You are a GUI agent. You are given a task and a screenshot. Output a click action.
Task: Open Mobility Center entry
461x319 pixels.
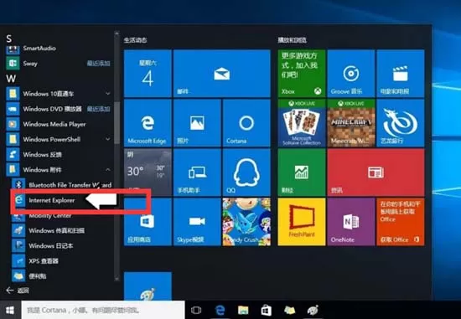(50, 216)
